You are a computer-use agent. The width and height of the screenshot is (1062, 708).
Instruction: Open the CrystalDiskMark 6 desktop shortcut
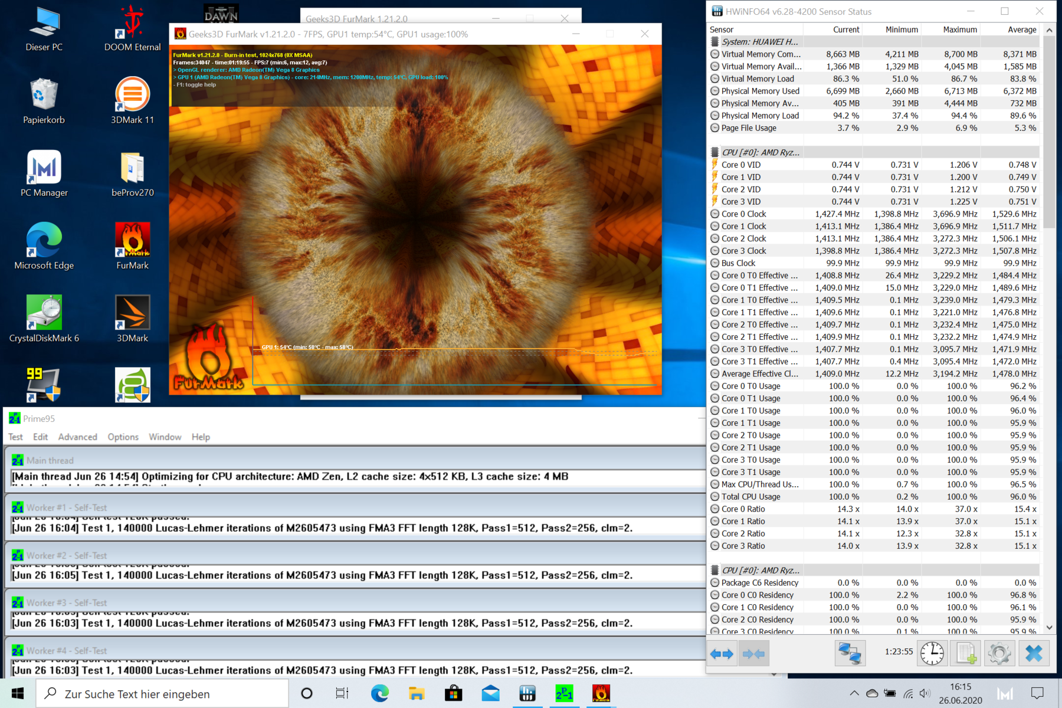point(44,319)
